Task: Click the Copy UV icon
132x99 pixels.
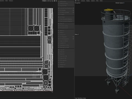Action: click(59, 50)
